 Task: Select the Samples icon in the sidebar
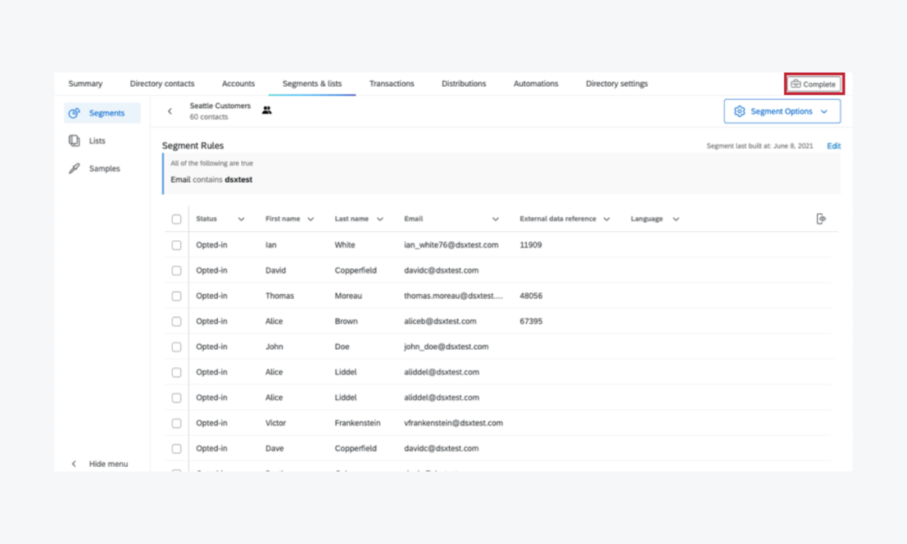[73, 168]
